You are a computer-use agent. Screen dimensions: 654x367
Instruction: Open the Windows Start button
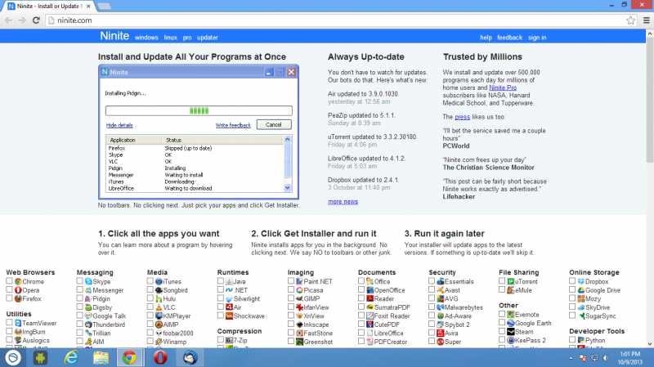13,358
